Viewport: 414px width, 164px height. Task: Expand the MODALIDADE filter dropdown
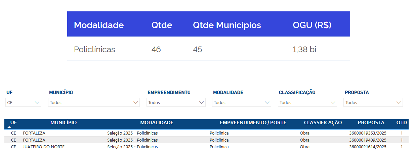(x=241, y=103)
